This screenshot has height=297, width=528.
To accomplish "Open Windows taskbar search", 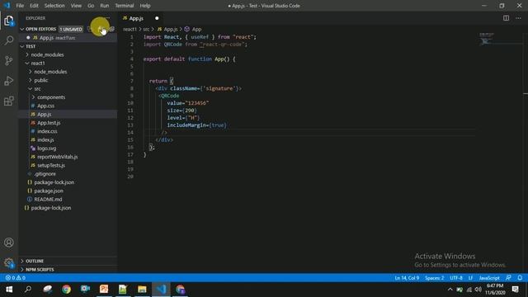I will pyautogui.click(x=28, y=290).
